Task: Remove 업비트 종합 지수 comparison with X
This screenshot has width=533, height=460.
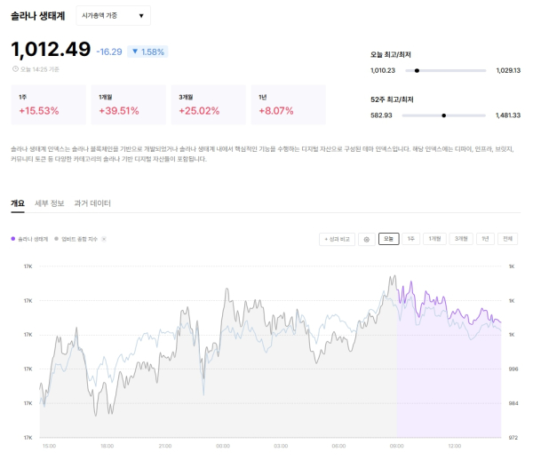Action: click(x=103, y=239)
